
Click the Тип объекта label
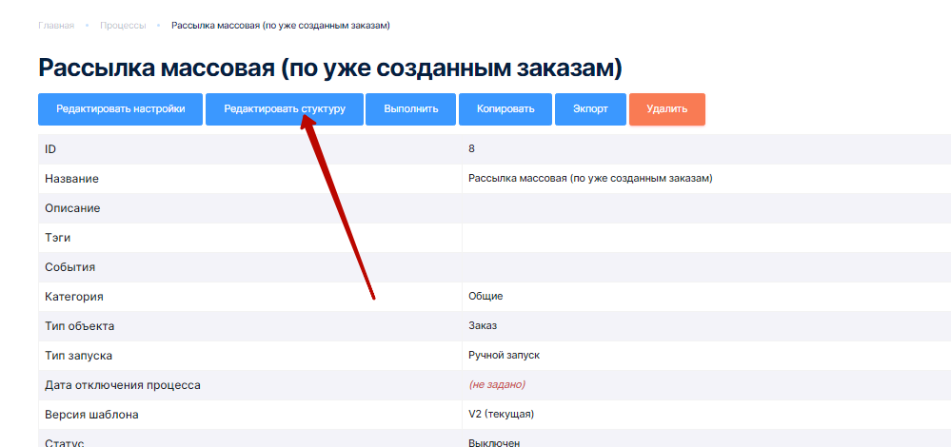point(79,326)
